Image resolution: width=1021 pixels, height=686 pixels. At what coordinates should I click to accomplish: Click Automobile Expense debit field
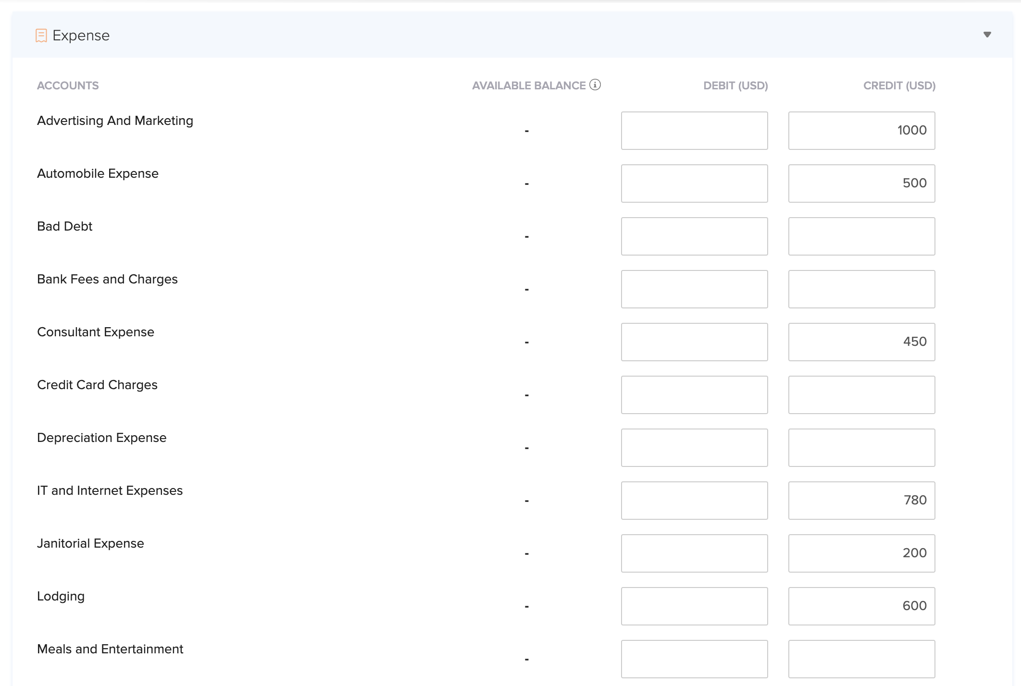pyautogui.click(x=694, y=184)
